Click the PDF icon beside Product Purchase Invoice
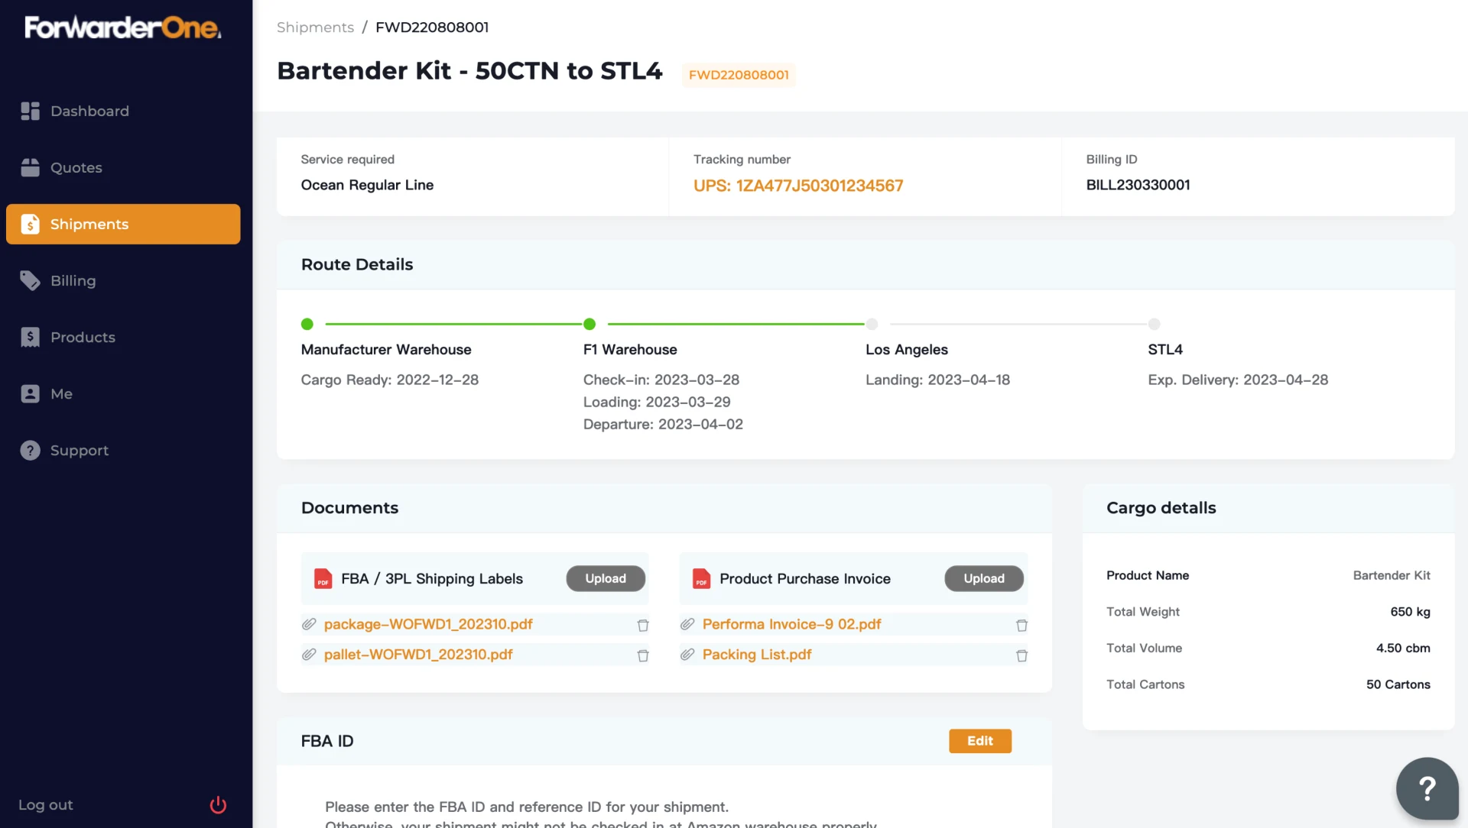 (x=702, y=579)
